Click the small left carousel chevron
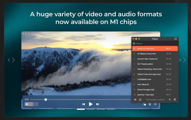The image size is (191, 120). click(9, 60)
